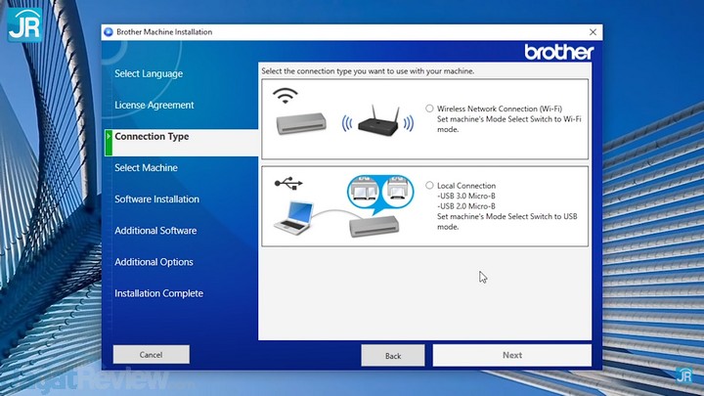Click 'Select the connection type' instruction text

[368, 71]
